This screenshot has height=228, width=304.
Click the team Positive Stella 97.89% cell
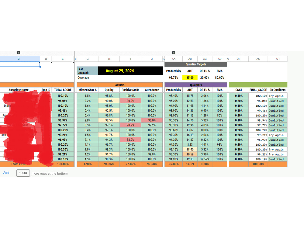(x=130, y=164)
